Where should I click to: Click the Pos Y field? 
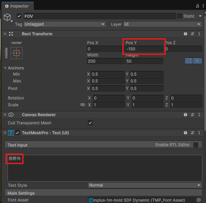[144, 49]
